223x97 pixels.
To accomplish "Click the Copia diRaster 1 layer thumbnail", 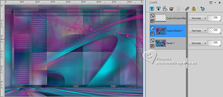I will point(161,31).
